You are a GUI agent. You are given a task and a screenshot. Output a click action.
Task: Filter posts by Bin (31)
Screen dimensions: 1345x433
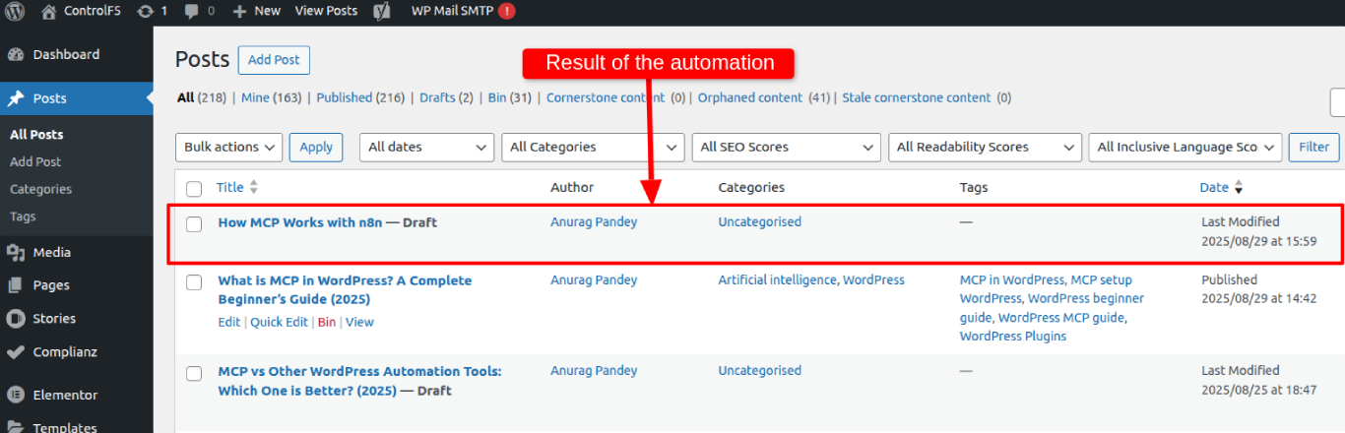click(x=510, y=97)
